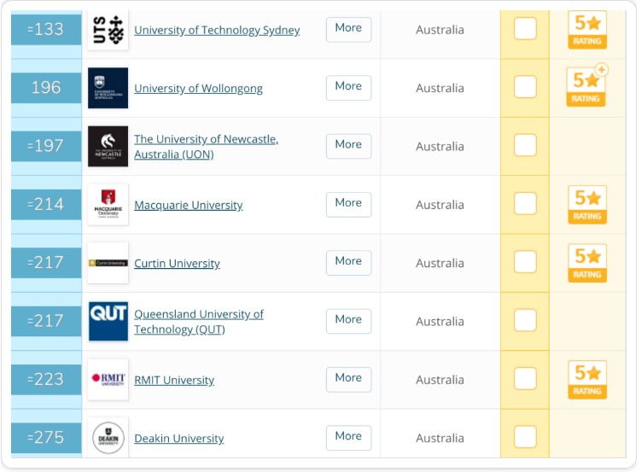Click the Newcastle horse logo
This screenshot has height=472, width=641.
click(x=108, y=146)
